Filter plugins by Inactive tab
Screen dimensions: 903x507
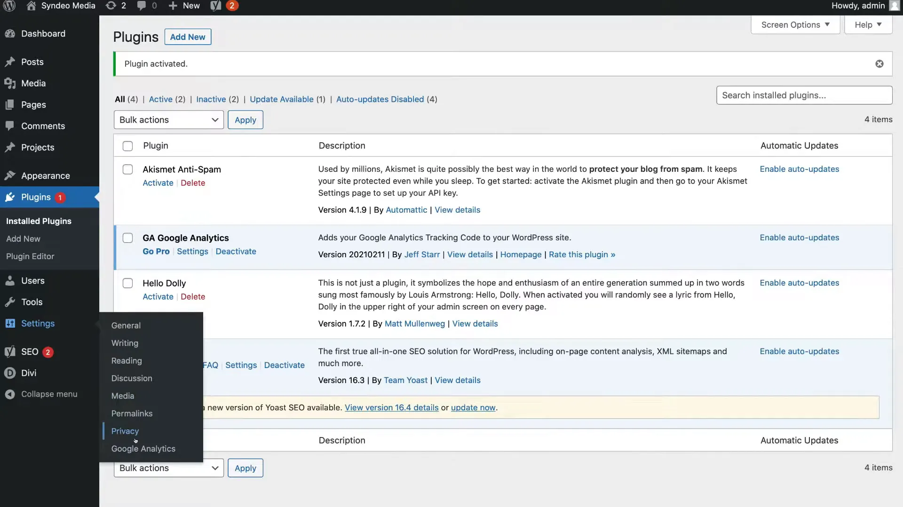(211, 99)
